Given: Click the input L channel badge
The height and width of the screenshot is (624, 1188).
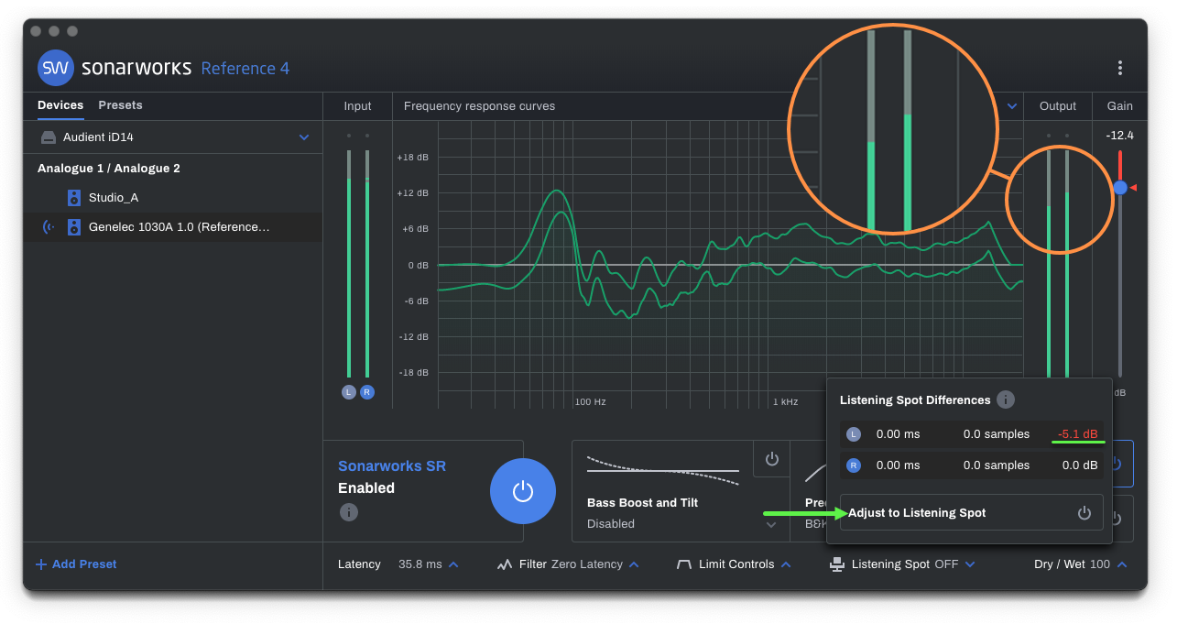Looking at the screenshot, I should 348,392.
